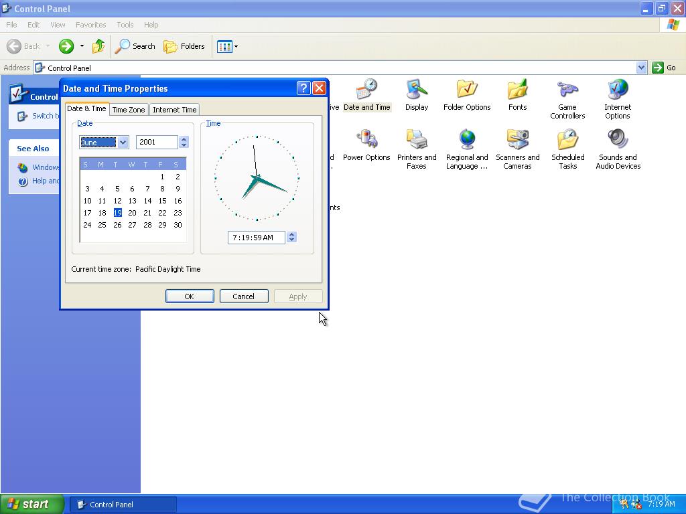The height and width of the screenshot is (514, 686).
Task: Open Scheduled Tasks icon
Action: tap(568, 149)
